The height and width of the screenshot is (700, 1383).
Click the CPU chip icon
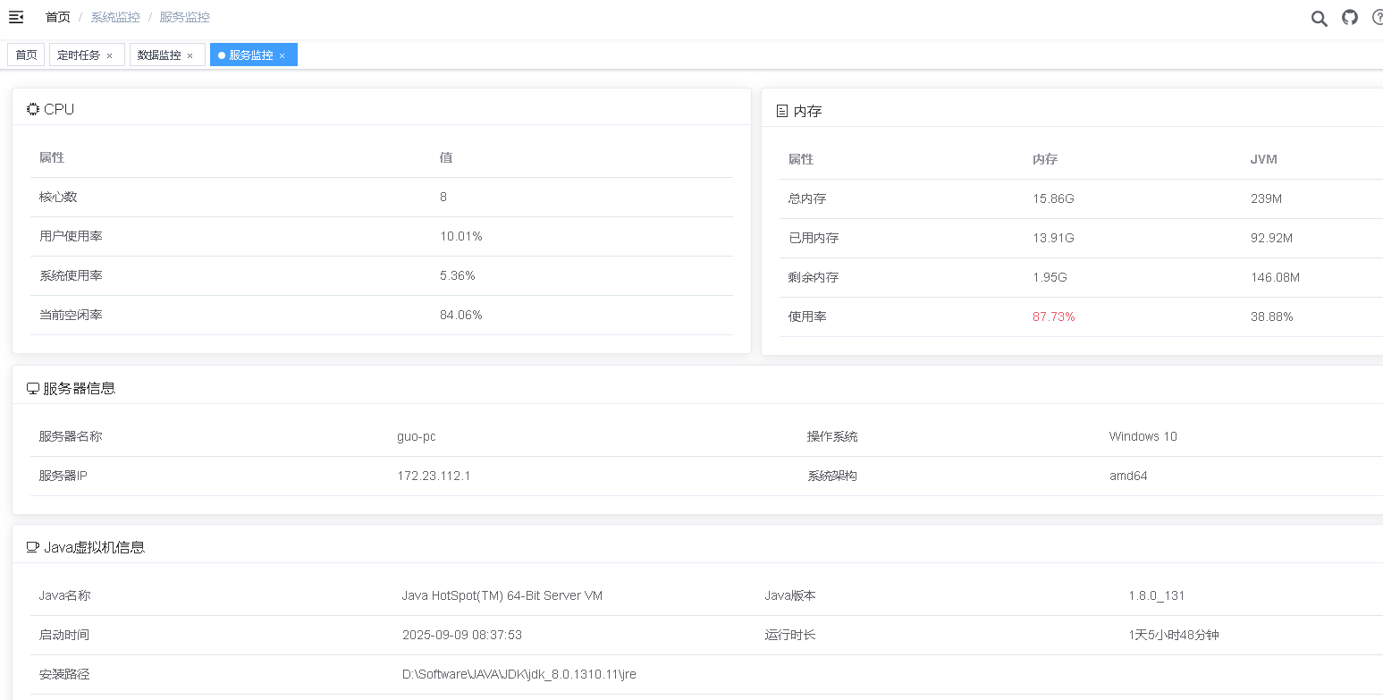coord(33,109)
